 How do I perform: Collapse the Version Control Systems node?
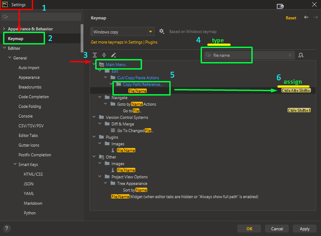pos(94,117)
